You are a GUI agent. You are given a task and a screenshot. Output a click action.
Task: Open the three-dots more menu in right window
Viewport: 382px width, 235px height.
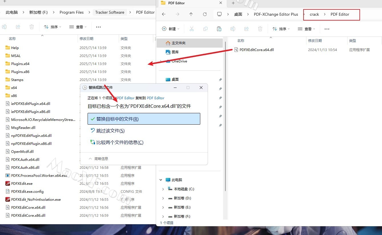tap(327, 29)
